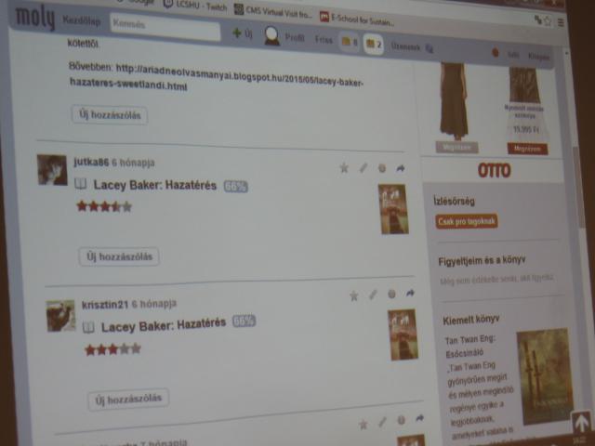This screenshot has width=595, height=446.
Task: Focus the Keresés search field
Action: (x=165, y=27)
